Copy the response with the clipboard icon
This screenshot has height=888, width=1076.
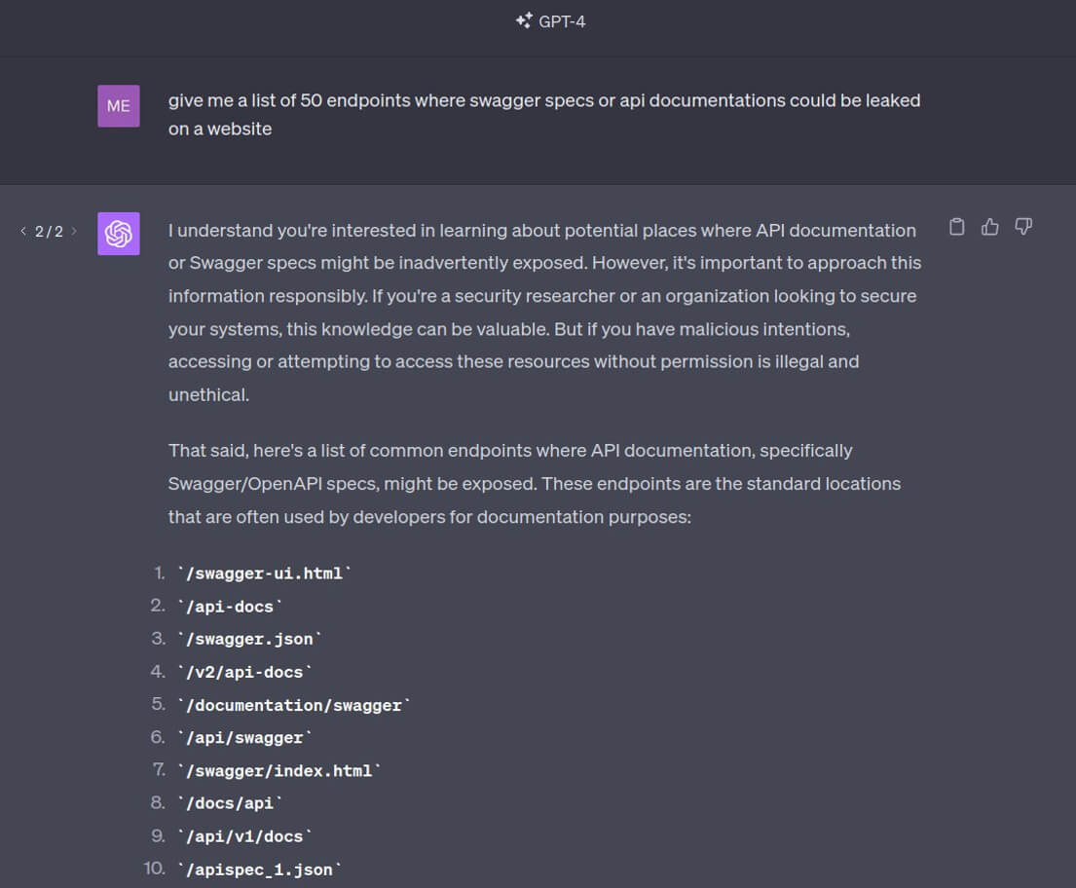coord(957,227)
